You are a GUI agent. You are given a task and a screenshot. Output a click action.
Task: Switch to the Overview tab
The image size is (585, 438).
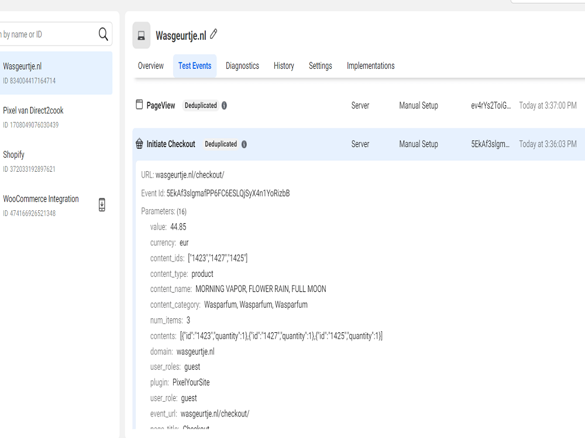point(150,66)
